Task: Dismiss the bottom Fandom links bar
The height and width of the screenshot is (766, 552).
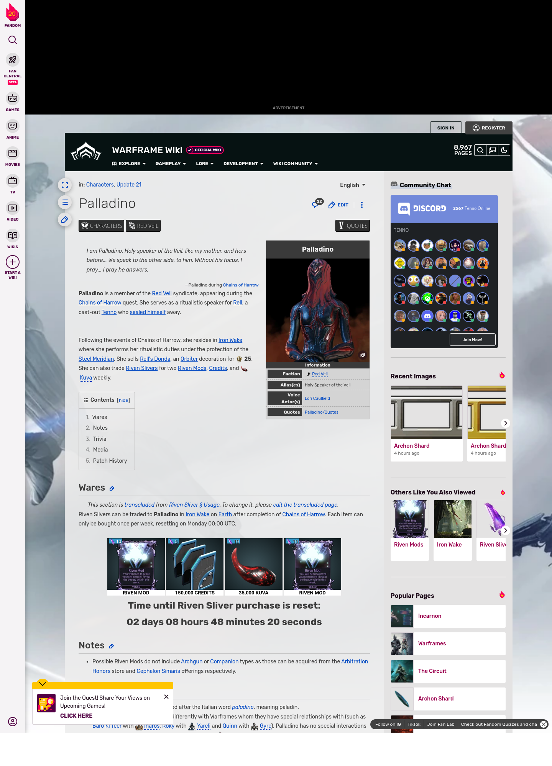Action: tap(544, 724)
